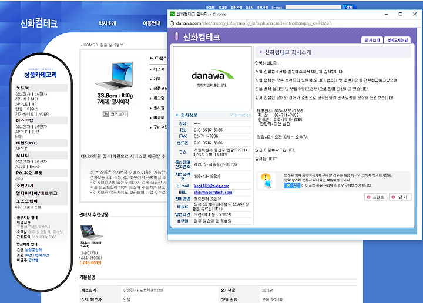The width and height of the screenshot is (423, 303).
Task: Select 기가바이트 in the 노트북 category
Action: pyautogui.click(x=25, y=114)
